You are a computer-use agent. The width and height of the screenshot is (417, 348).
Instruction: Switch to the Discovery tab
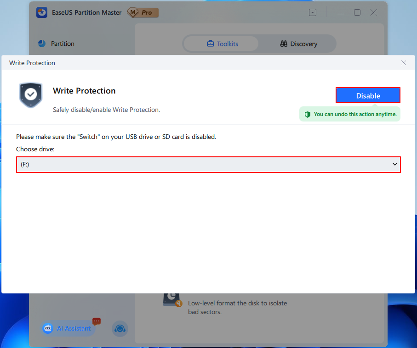pos(298,44)
